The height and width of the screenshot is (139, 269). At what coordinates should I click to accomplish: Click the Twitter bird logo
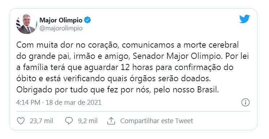coord(244,19)
